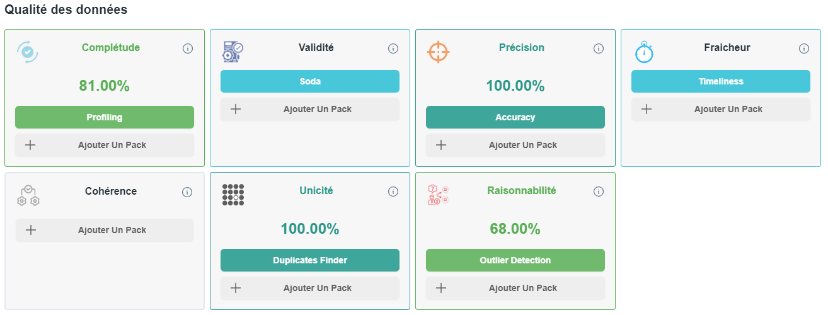The image size is (828, 315).
Task: Click the Complétude info icon
Action: [x=188, y=49]
